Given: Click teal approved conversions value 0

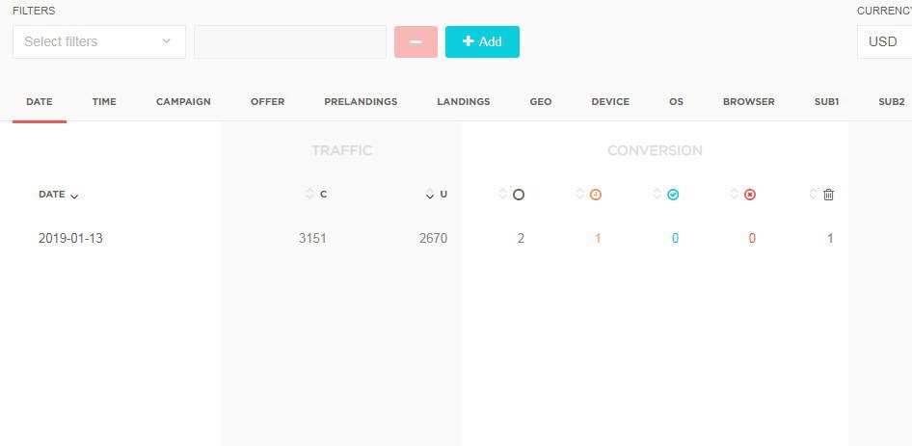Looking at the screenshot, I should [x=675, y=238].
